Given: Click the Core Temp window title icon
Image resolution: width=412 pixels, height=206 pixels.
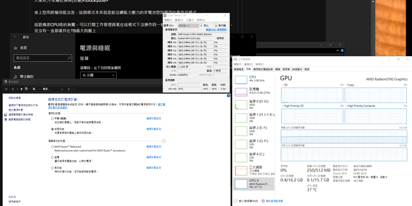Looking at the screenshot, I should 165,15.
